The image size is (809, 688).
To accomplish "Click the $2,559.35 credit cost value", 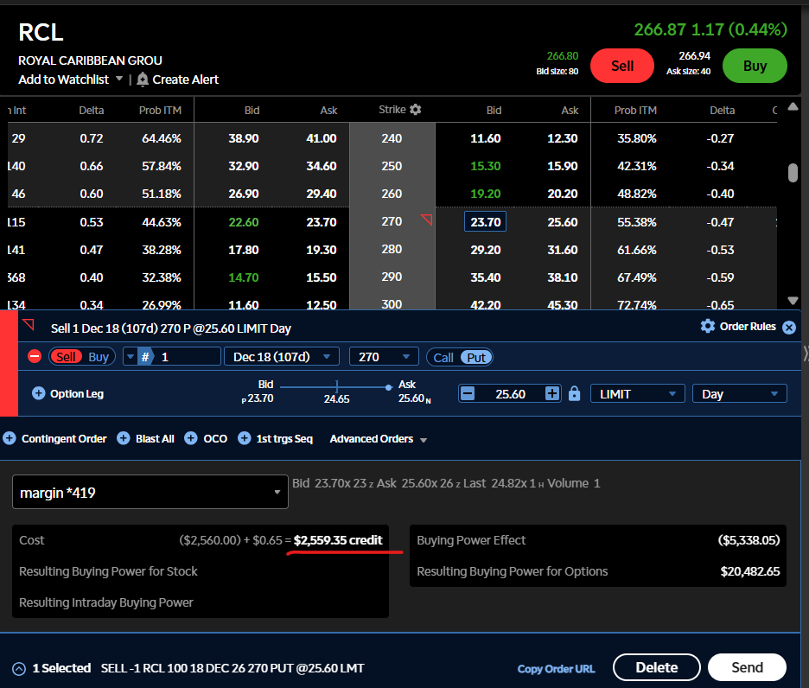I will coord(338,540).
